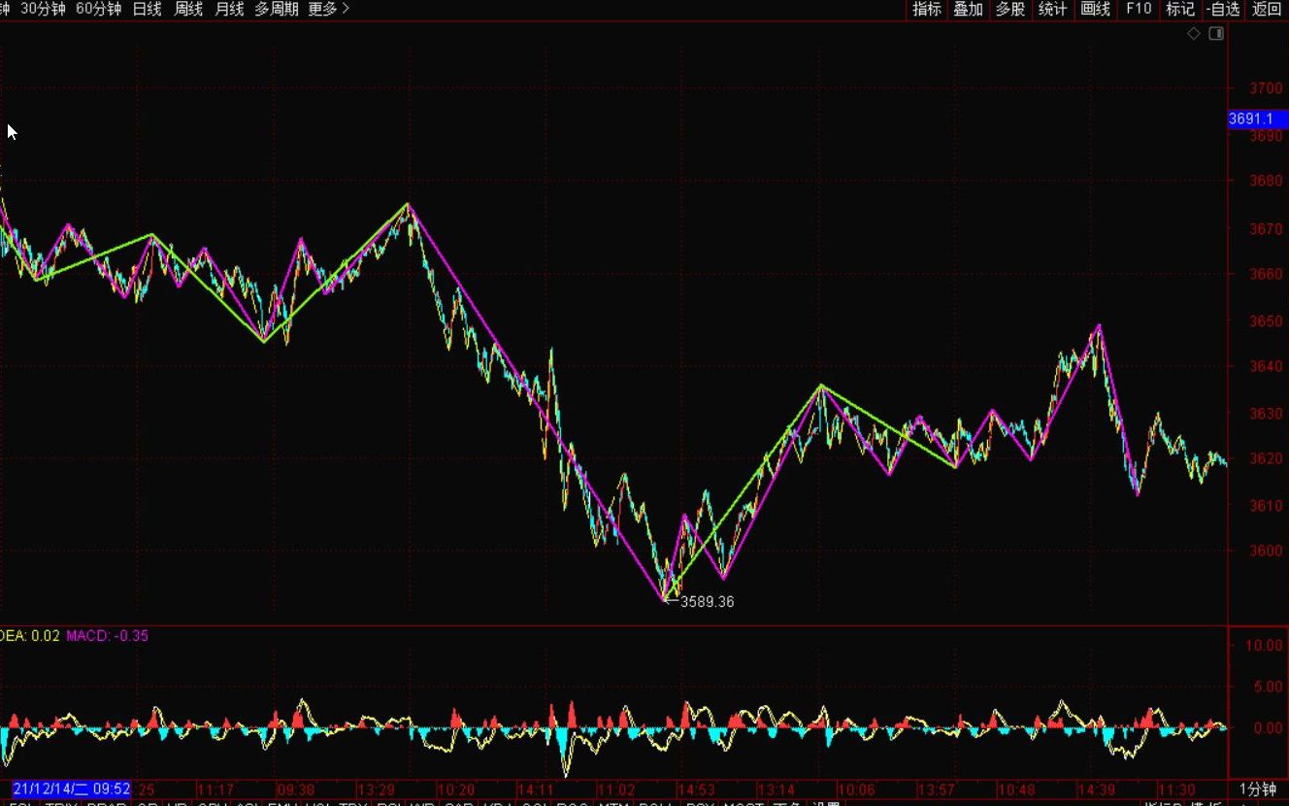Select the 周线 weekly chart tab
The width and height of the screenshot is (1289, 806).
click(188, 9)
